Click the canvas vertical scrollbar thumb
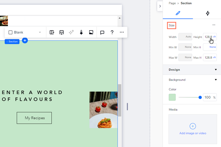Viewport: 221px width, 147px height. pyautogui.click(x=120, y=100)
